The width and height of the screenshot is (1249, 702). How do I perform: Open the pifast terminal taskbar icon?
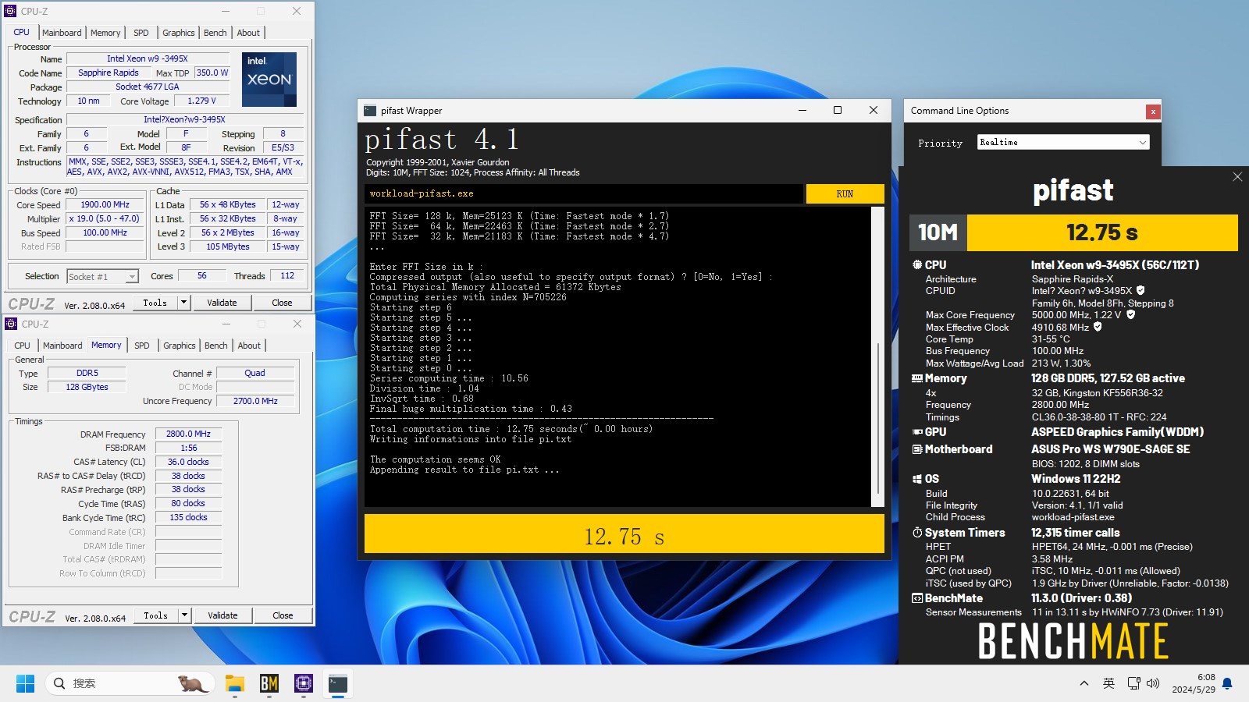[338, 684]
